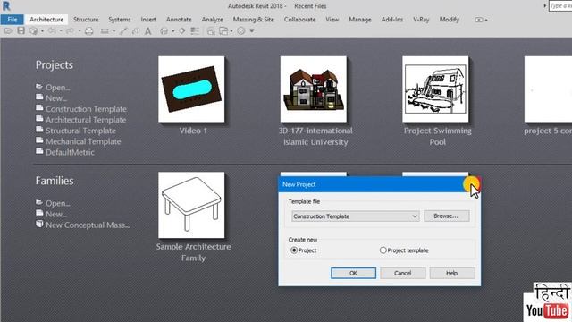The width and height of the screenshot is (572, 322).
Task: Expand the ribbon display options arrow
Action: pyautogui.click(x=486, y=20)
